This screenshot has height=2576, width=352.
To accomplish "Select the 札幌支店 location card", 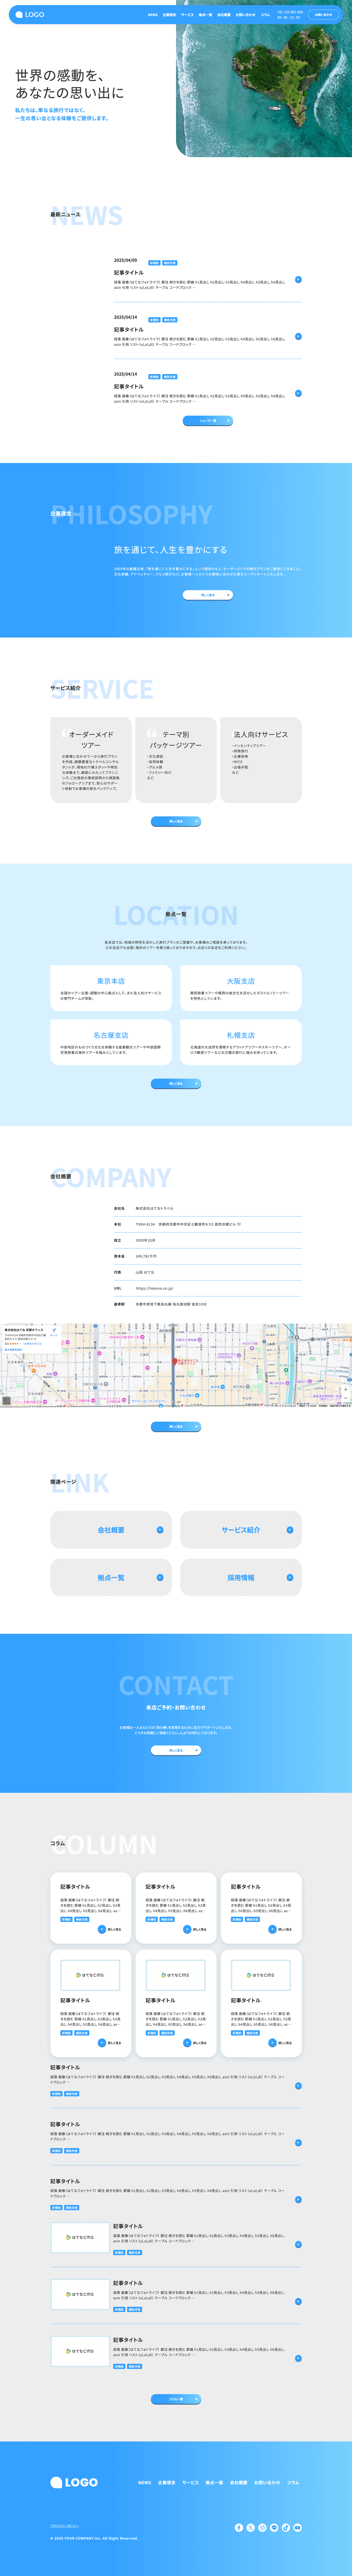I will point(241,1042).
